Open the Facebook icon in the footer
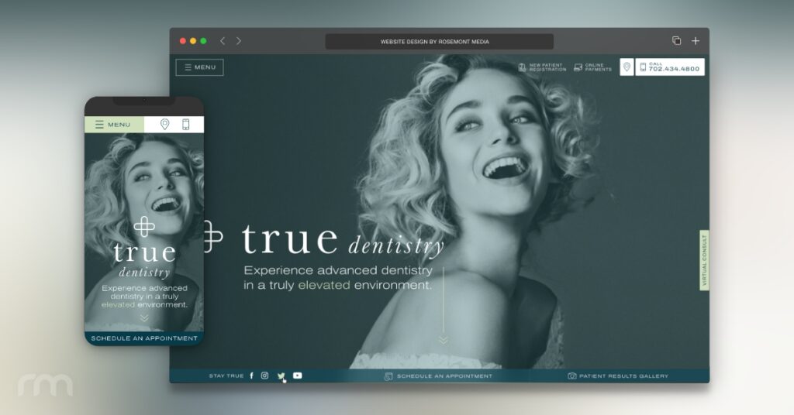The image size is (794, 415). pos(251,376)
